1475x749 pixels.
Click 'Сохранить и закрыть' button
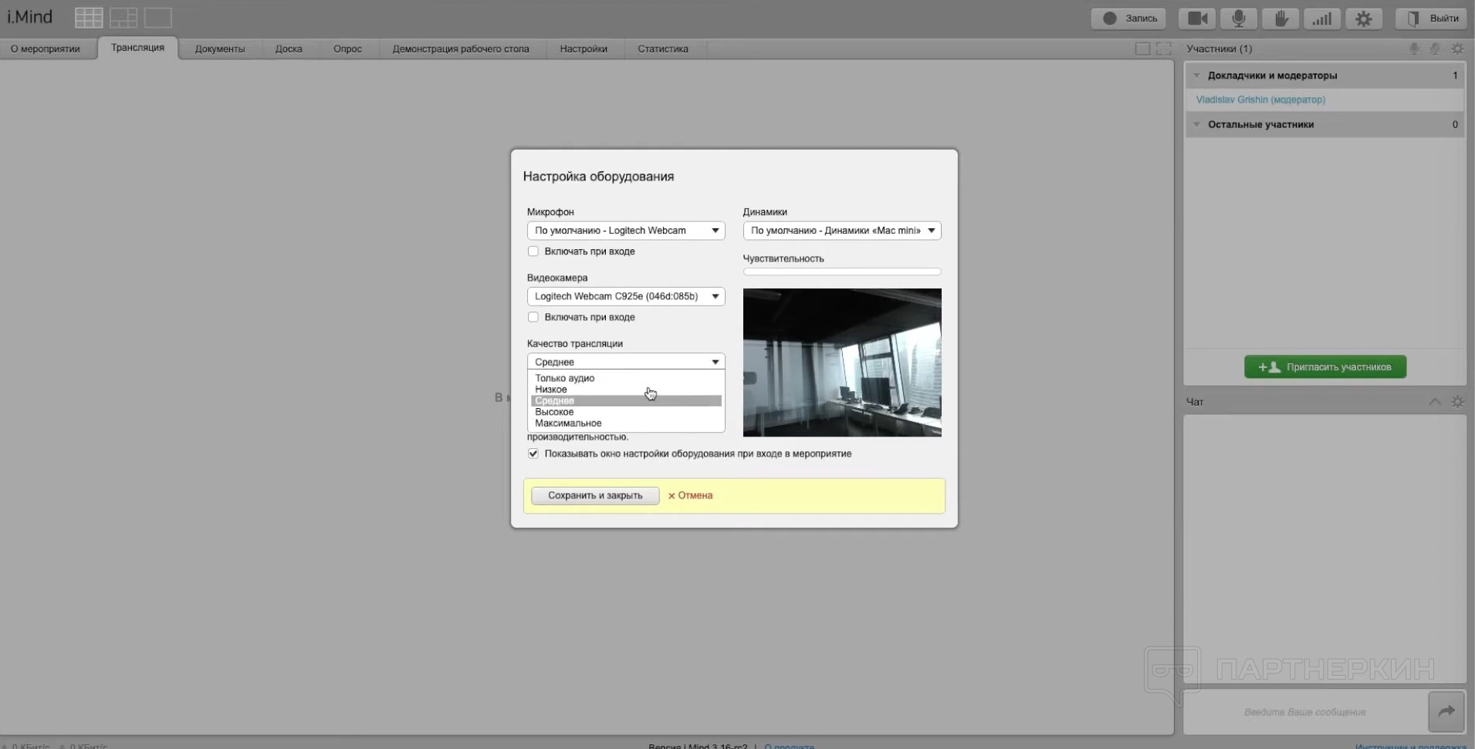pyautogui.click(x=595, y=496)
